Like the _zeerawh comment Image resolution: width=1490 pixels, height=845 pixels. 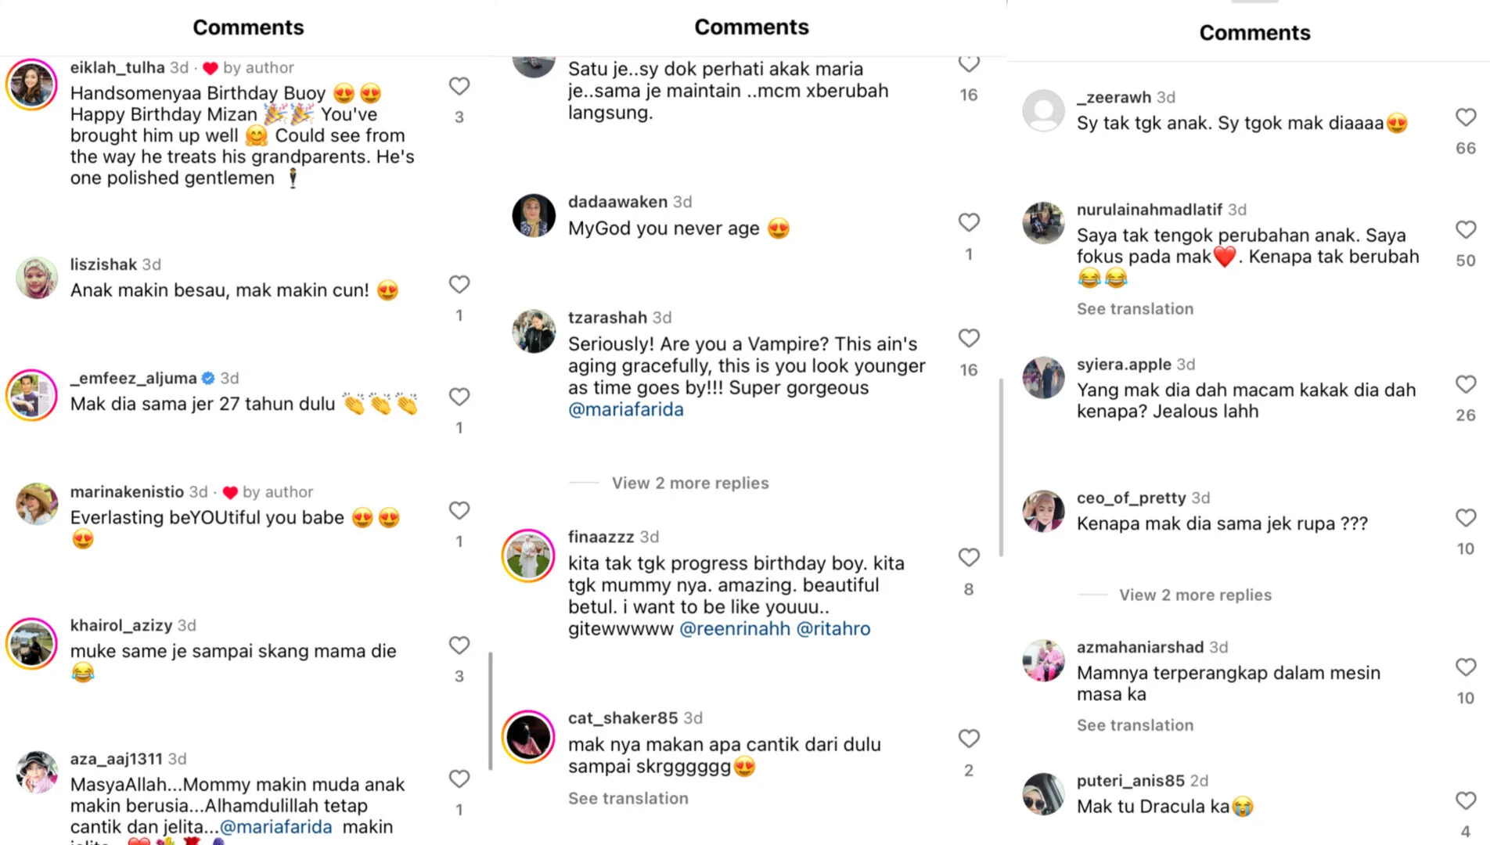pos(1466,117)
